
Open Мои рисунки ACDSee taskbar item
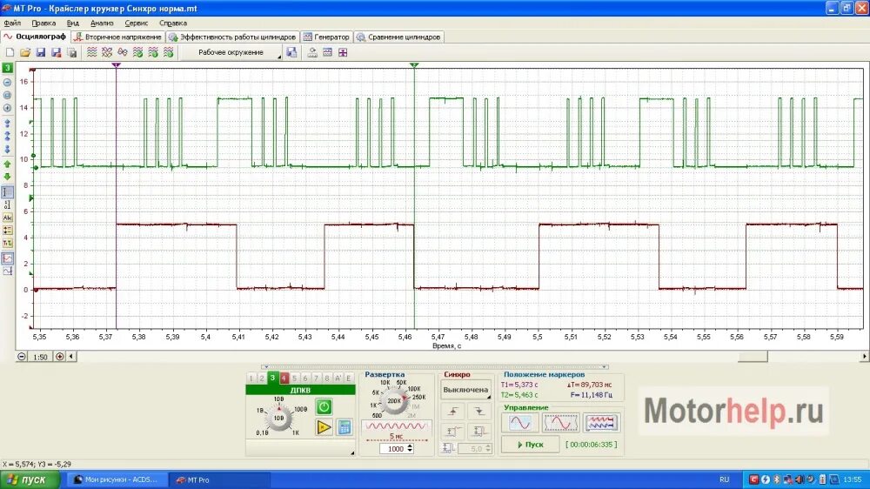[x=117, y=479]
